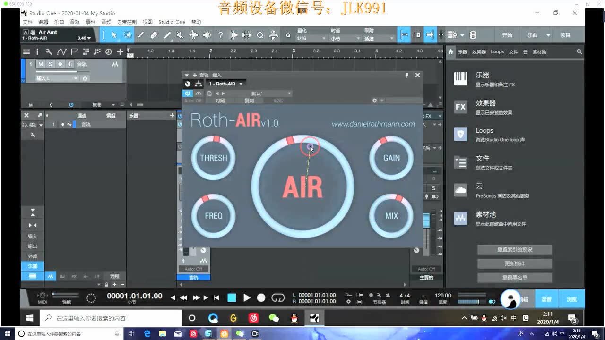605x340 pixels.
Task: Open the 事件 menu in the menu bar
Action: coord(90,21)
